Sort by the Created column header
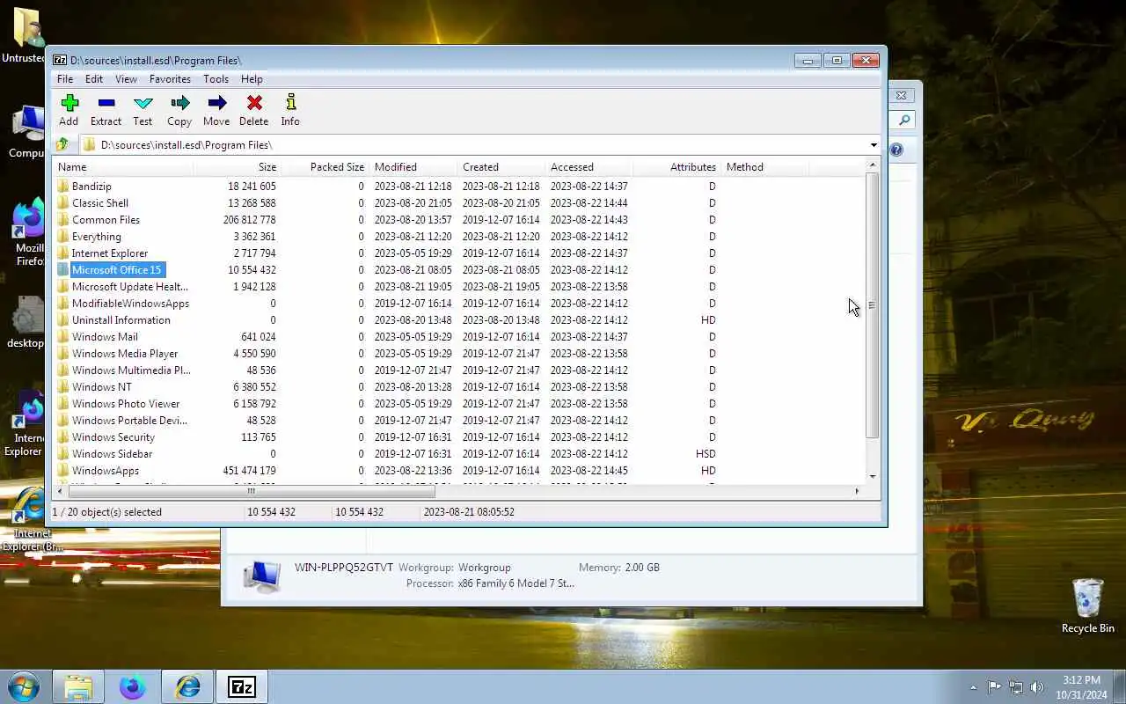 tap(501, 167)
